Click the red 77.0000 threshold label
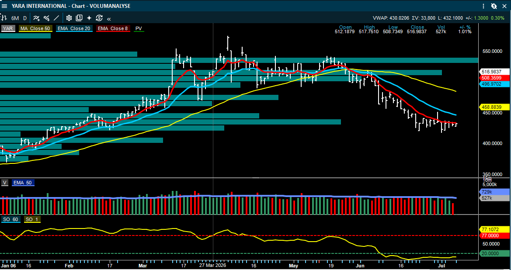The image size is (511, 270). [x=494, y=235]
